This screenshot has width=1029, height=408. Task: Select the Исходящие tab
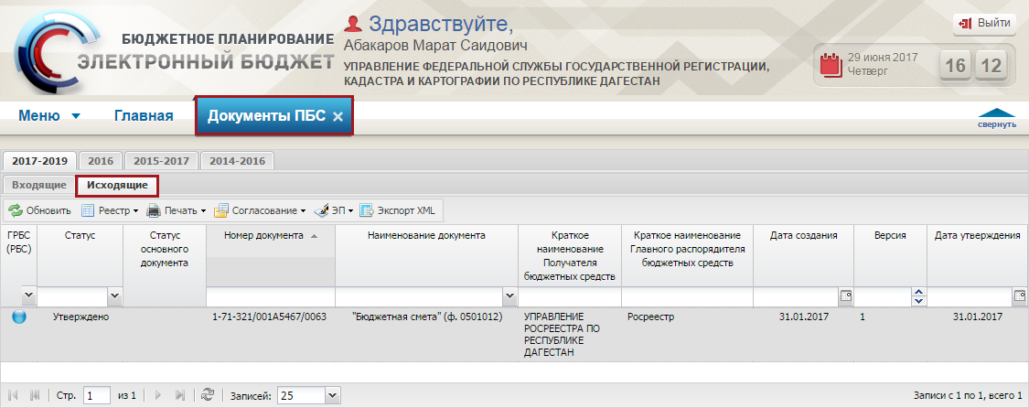(117, 185)
